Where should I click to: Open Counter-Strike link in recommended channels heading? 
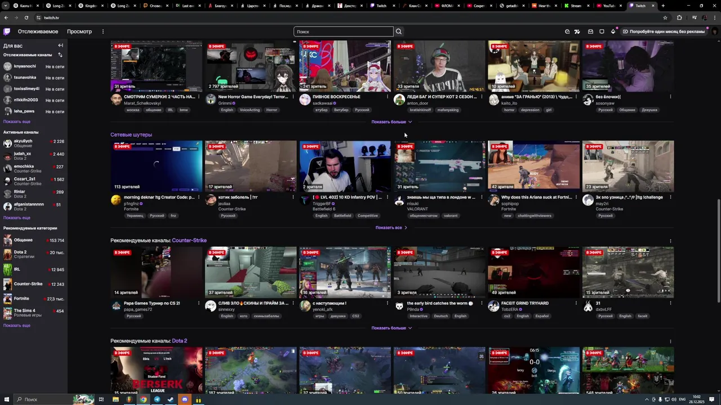click(189, 241)
